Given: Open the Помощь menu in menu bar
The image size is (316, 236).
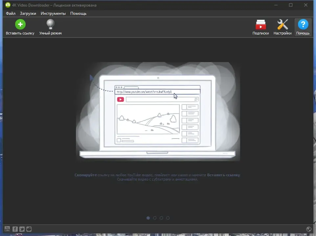Looking at the screenshot, I should pyautogui.click(x=79, y=13).
